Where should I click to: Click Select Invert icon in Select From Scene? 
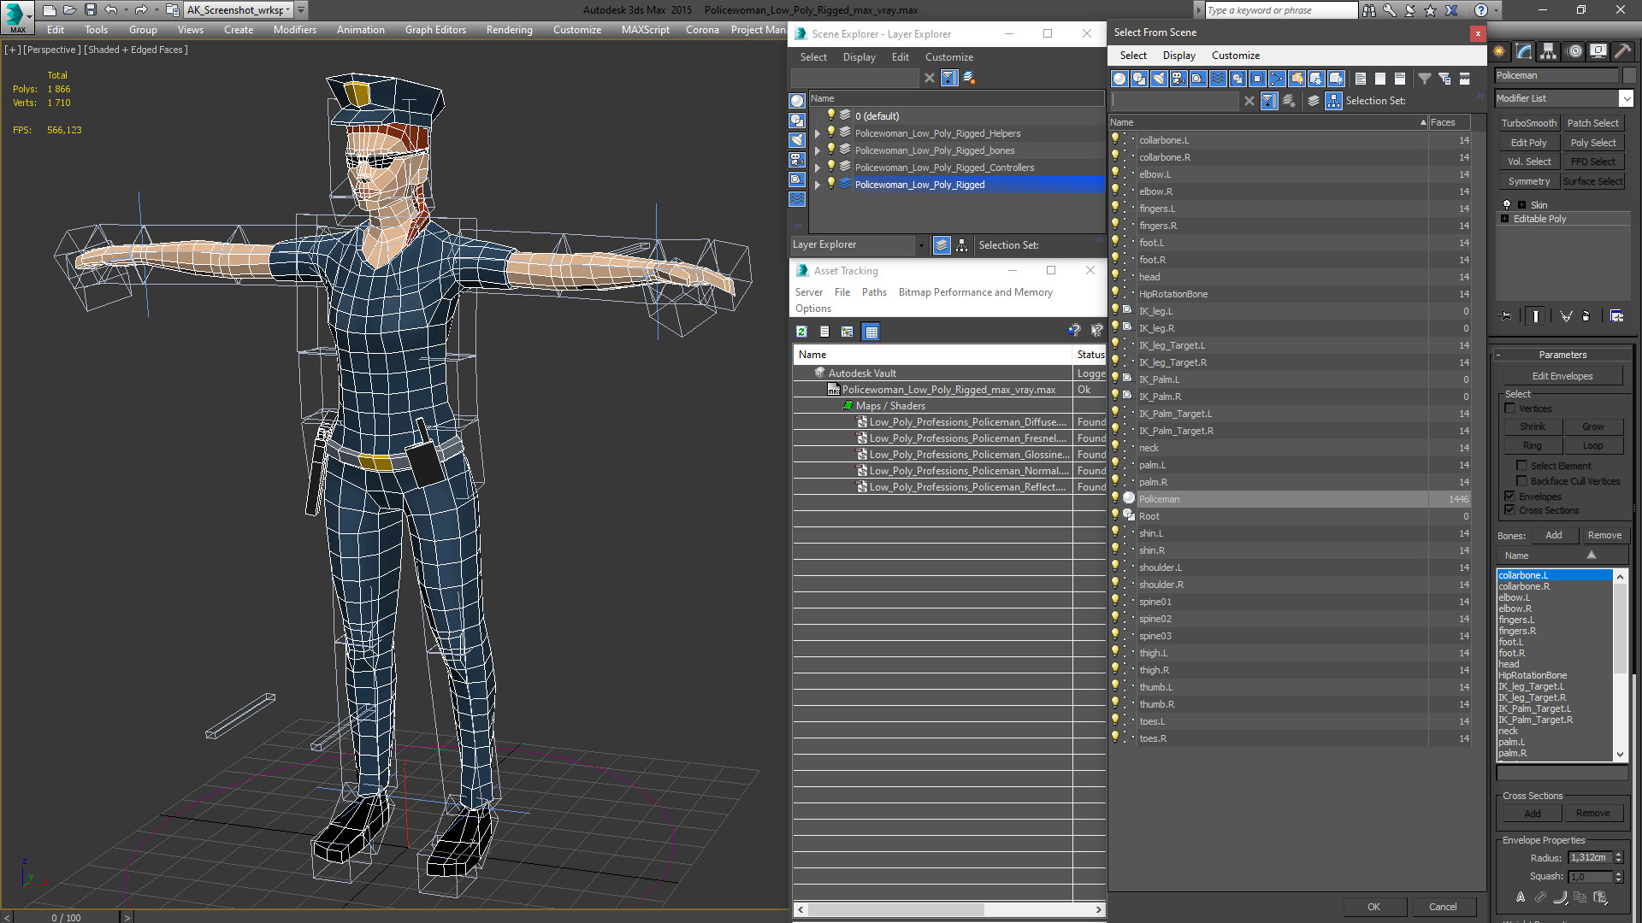(x=1400, y=79)
